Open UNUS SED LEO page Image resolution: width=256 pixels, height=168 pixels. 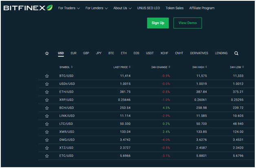pos(148,8)
